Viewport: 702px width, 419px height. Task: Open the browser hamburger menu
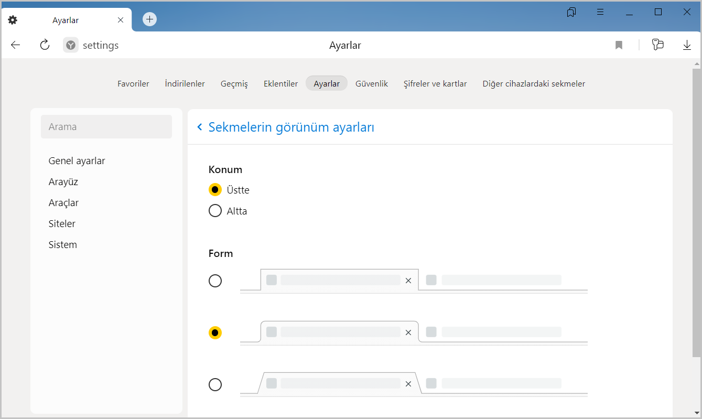(x=600, y=12)
